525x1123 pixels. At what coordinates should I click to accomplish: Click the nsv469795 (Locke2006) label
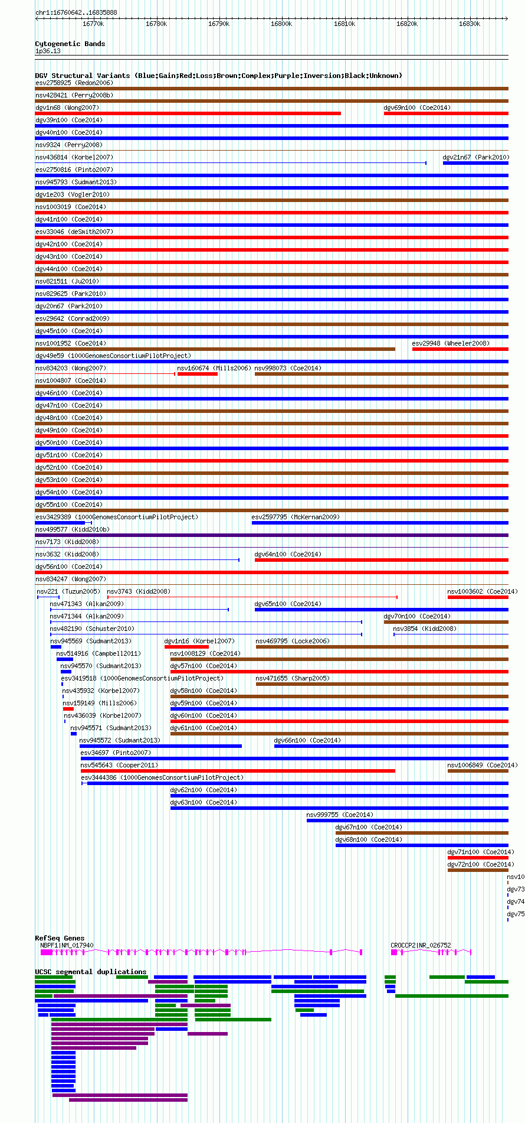293,642
